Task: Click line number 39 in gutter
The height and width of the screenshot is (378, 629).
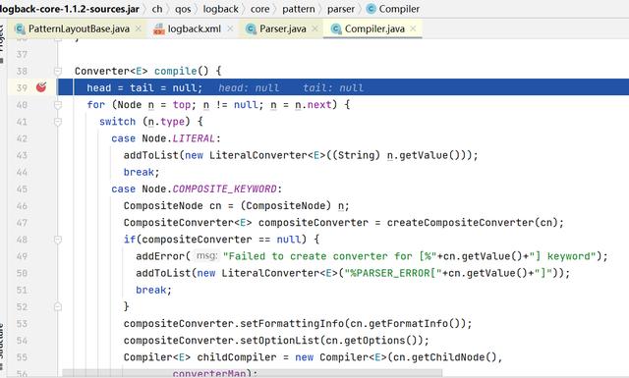Action: (22, 87)
